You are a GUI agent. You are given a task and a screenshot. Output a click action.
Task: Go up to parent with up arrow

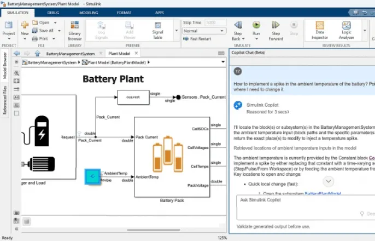[x=37, y=53]
